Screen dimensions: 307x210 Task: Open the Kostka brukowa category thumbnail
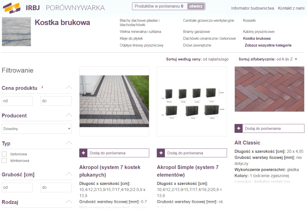click(16, 32)
